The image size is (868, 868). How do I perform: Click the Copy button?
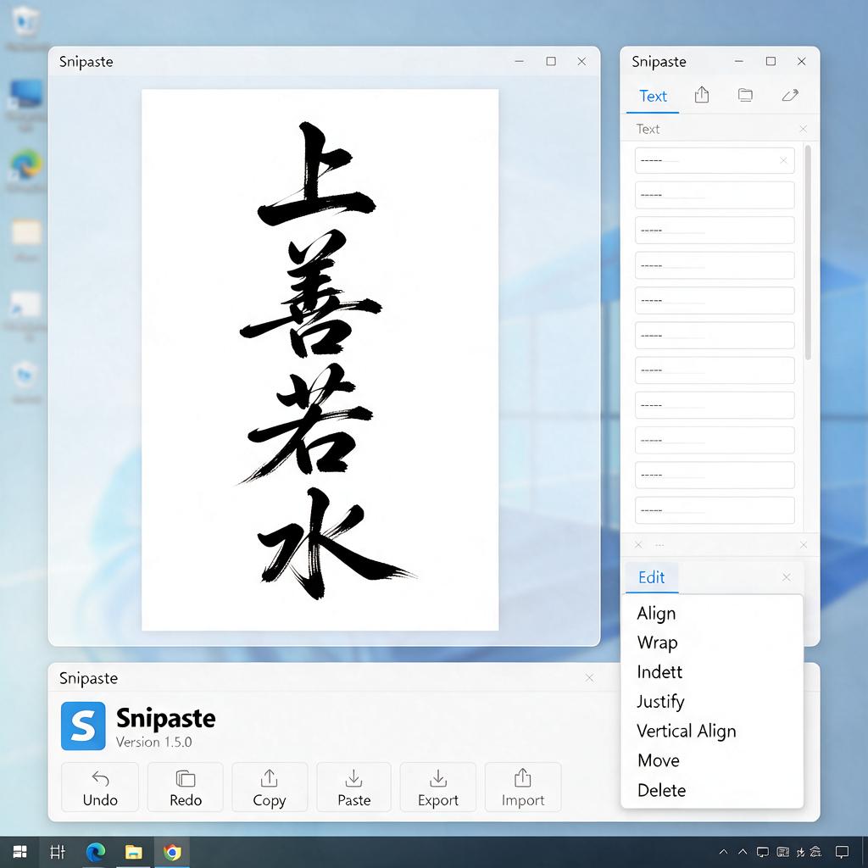270,787
